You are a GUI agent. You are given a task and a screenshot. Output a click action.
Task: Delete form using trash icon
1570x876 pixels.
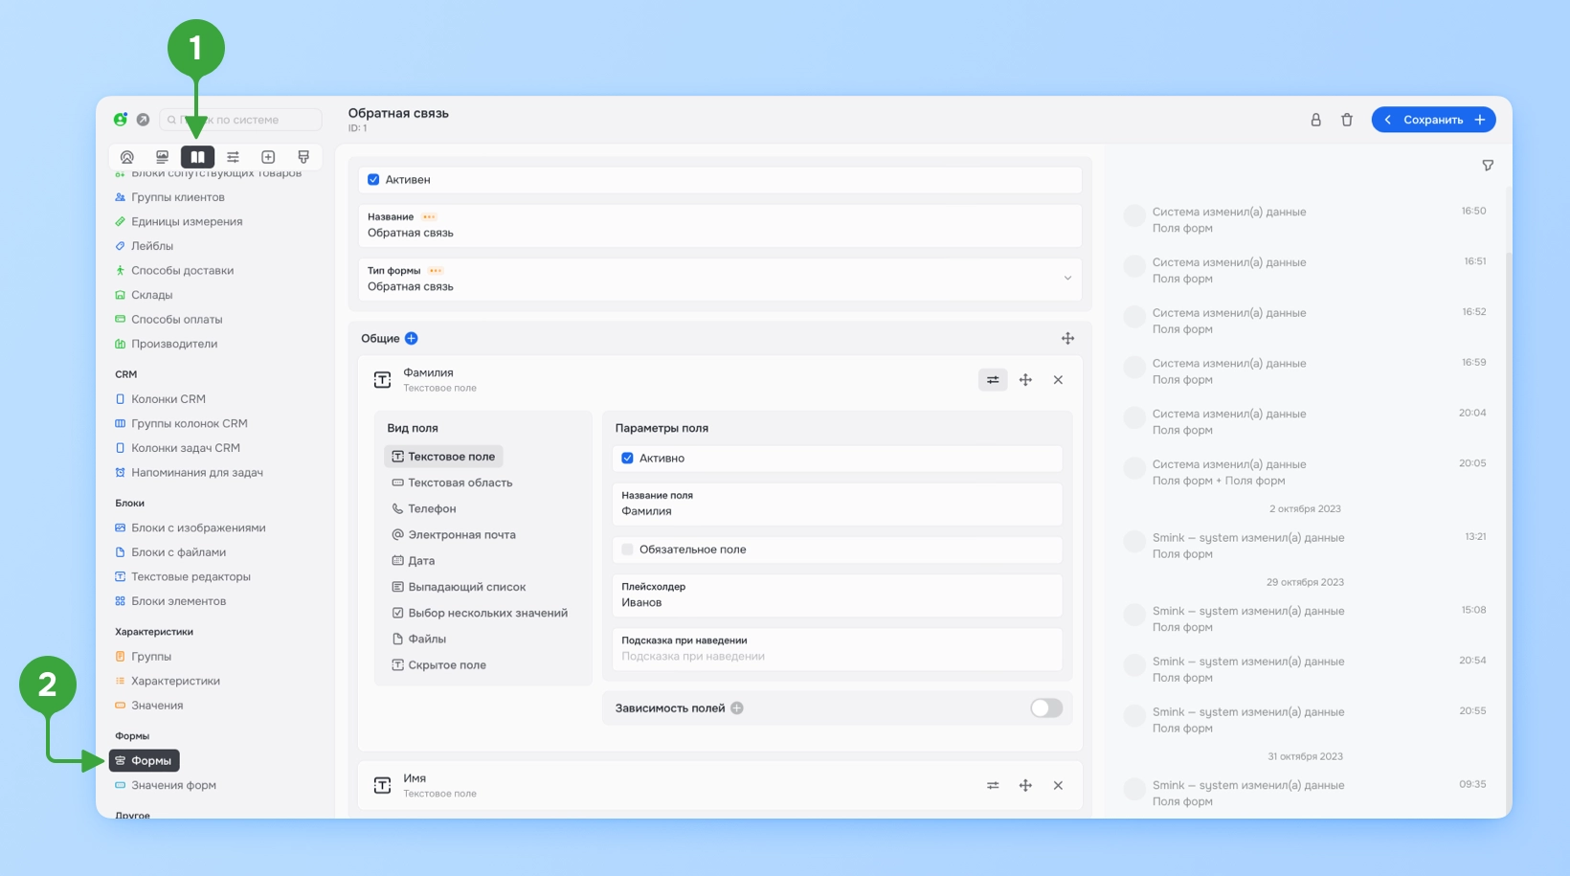tap(1347, 120)
